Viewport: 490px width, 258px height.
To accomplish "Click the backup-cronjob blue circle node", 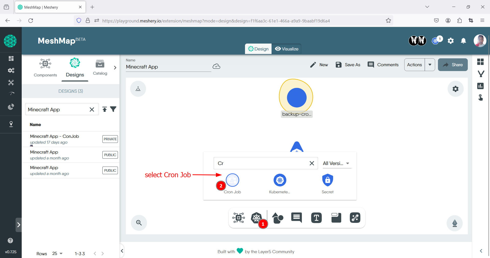I will (297, 98).
